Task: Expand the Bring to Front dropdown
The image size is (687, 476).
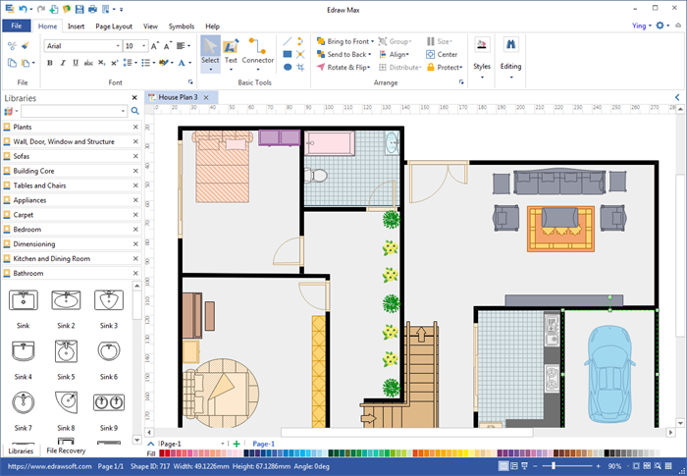Action: 374,41
